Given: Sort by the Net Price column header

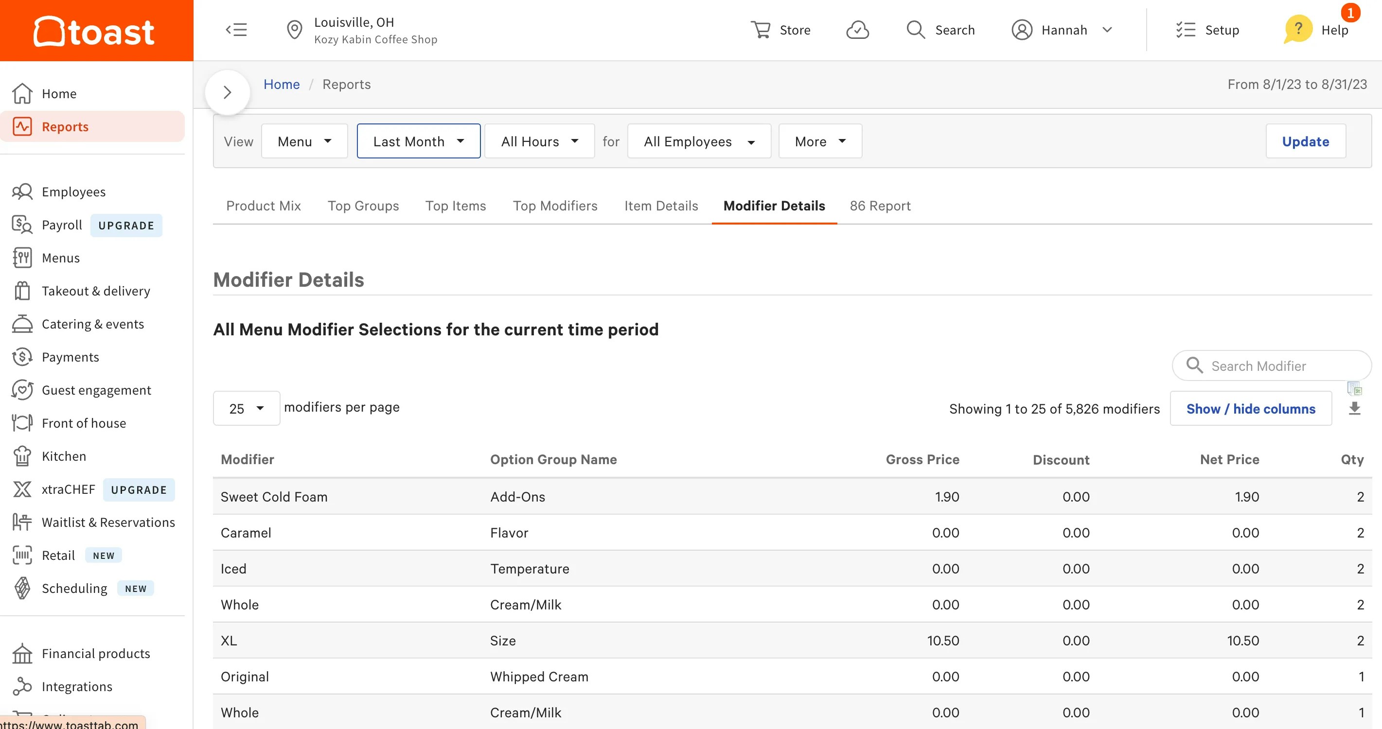Looking at the screenshot, I should (x=1229, y=459).
